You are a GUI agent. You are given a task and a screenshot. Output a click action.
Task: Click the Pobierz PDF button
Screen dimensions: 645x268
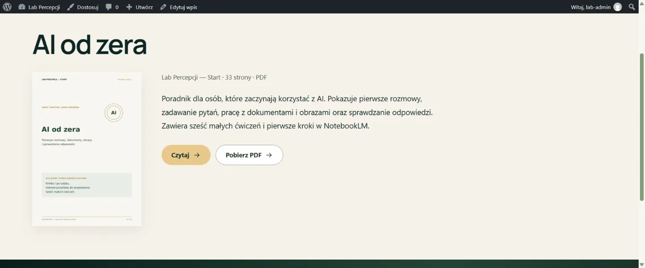click(249, 155)
